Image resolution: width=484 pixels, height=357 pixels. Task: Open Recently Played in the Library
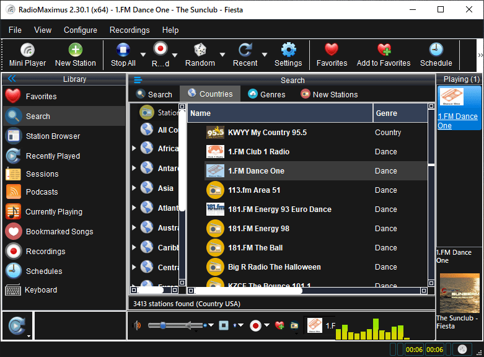coord(64,156)
